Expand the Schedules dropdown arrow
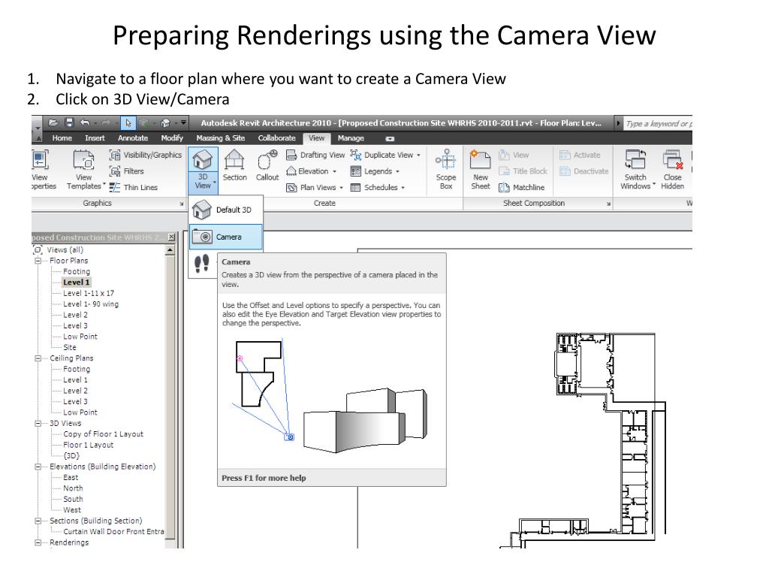This screenshot has width=769, height=577. click(403, 188)
